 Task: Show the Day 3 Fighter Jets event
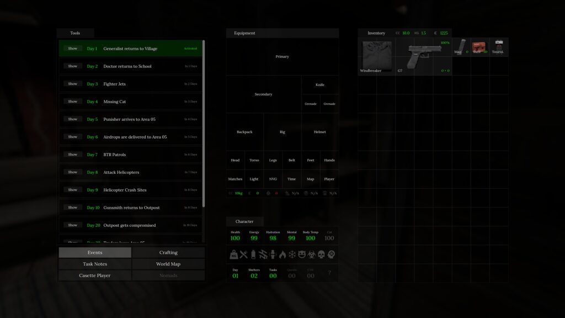(x=72, y=84)
